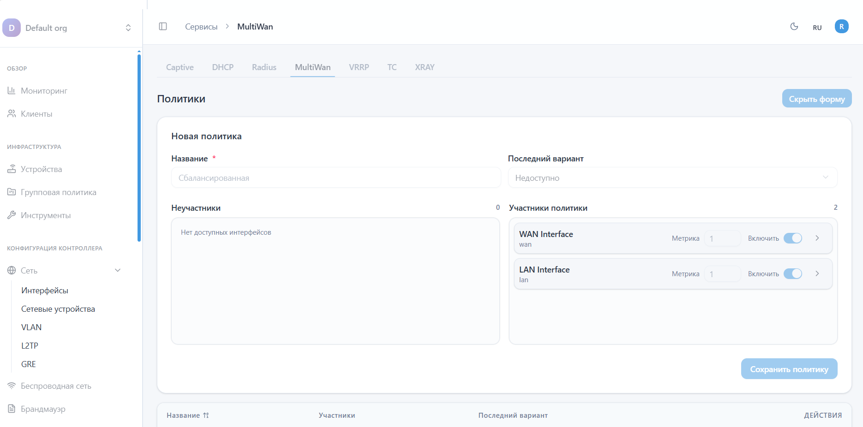Open Клиенты users icon in sidebar
Screen dimensions: 863x427
12,114
